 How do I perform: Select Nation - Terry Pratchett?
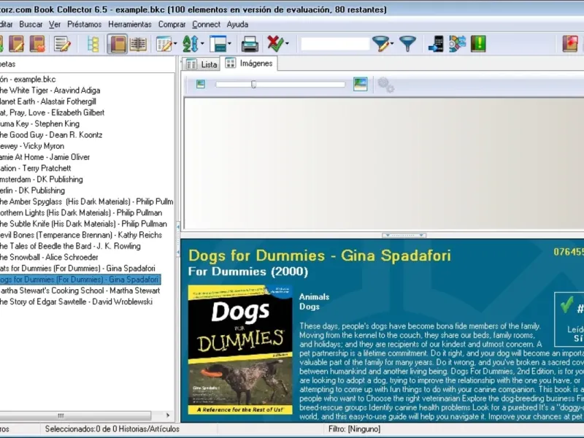pyautogui.click(x=35, y=169)
